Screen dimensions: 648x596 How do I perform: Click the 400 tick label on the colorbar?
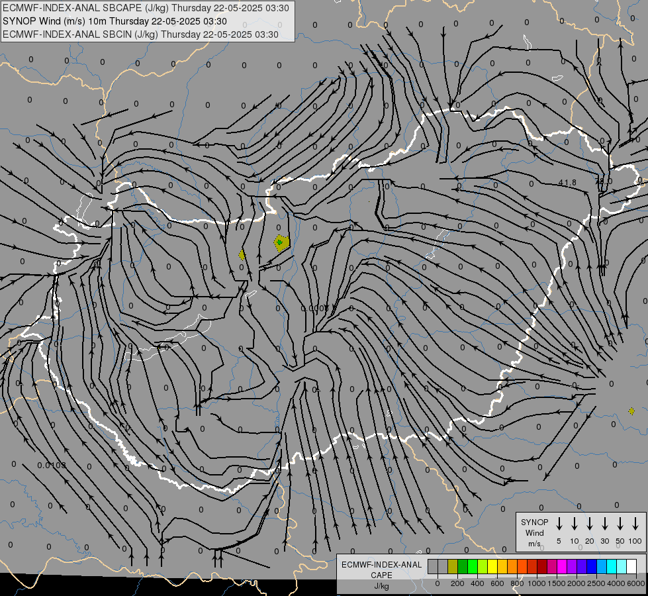point(477,583)
